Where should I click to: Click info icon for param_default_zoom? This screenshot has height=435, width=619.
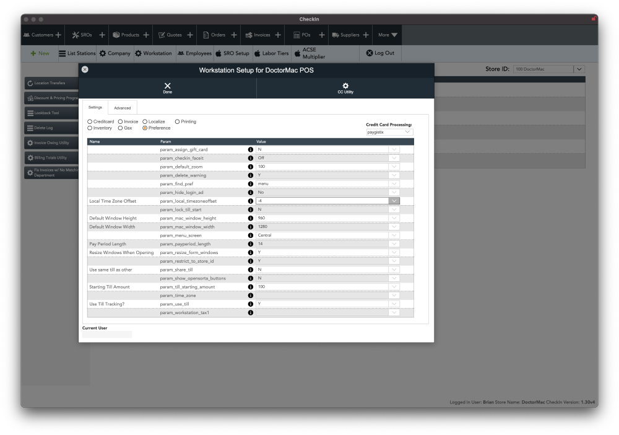[x=251, y=167]
